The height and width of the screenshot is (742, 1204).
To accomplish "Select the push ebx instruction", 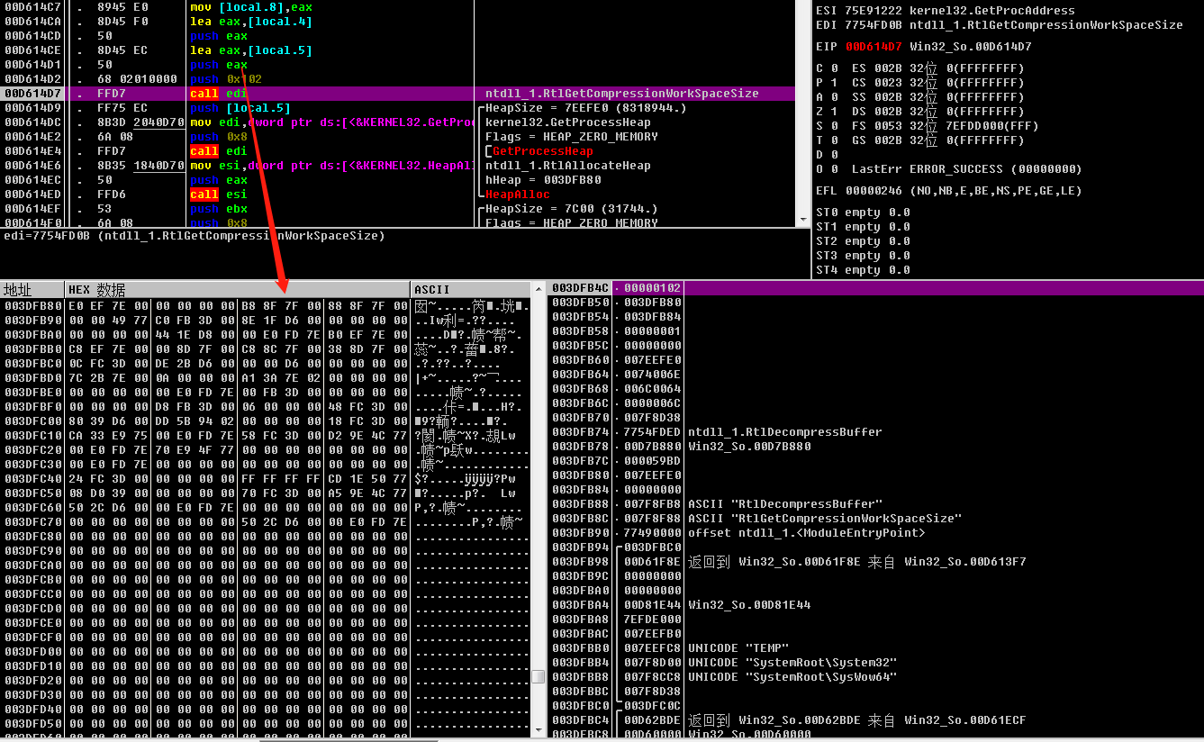I will click(219, 209).
